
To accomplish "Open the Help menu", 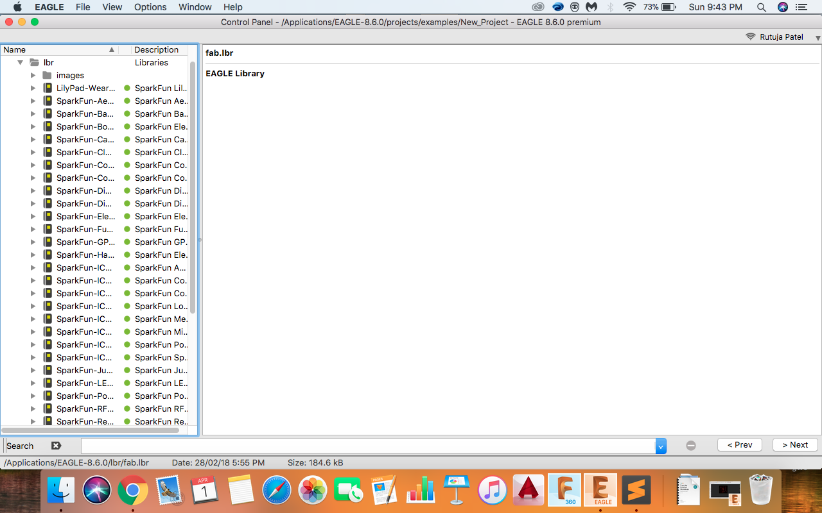I will point(233,7).
